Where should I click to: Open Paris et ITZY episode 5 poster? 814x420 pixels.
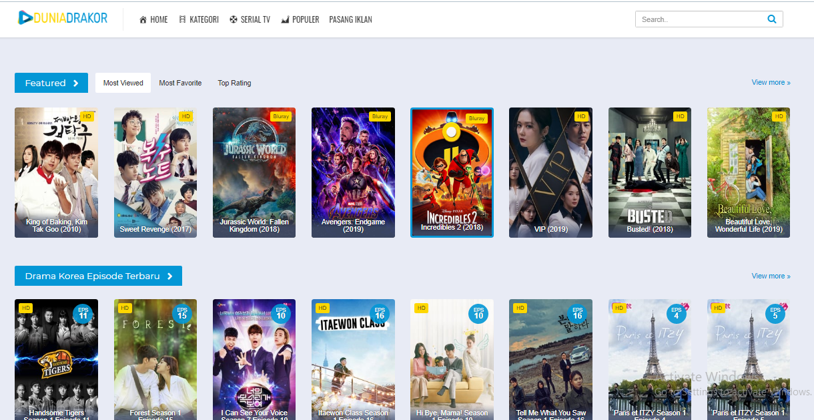point(749,359)
